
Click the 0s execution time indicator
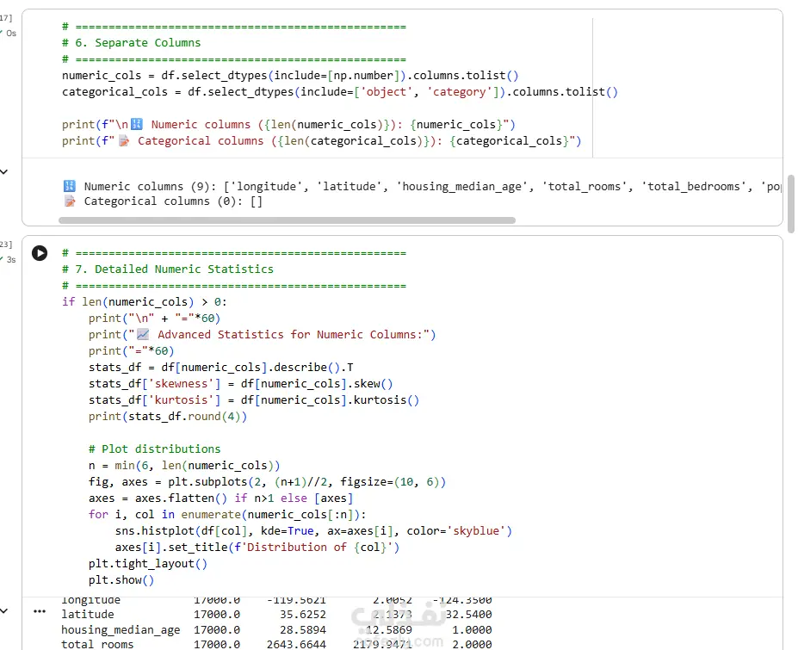tap(10, 33)
